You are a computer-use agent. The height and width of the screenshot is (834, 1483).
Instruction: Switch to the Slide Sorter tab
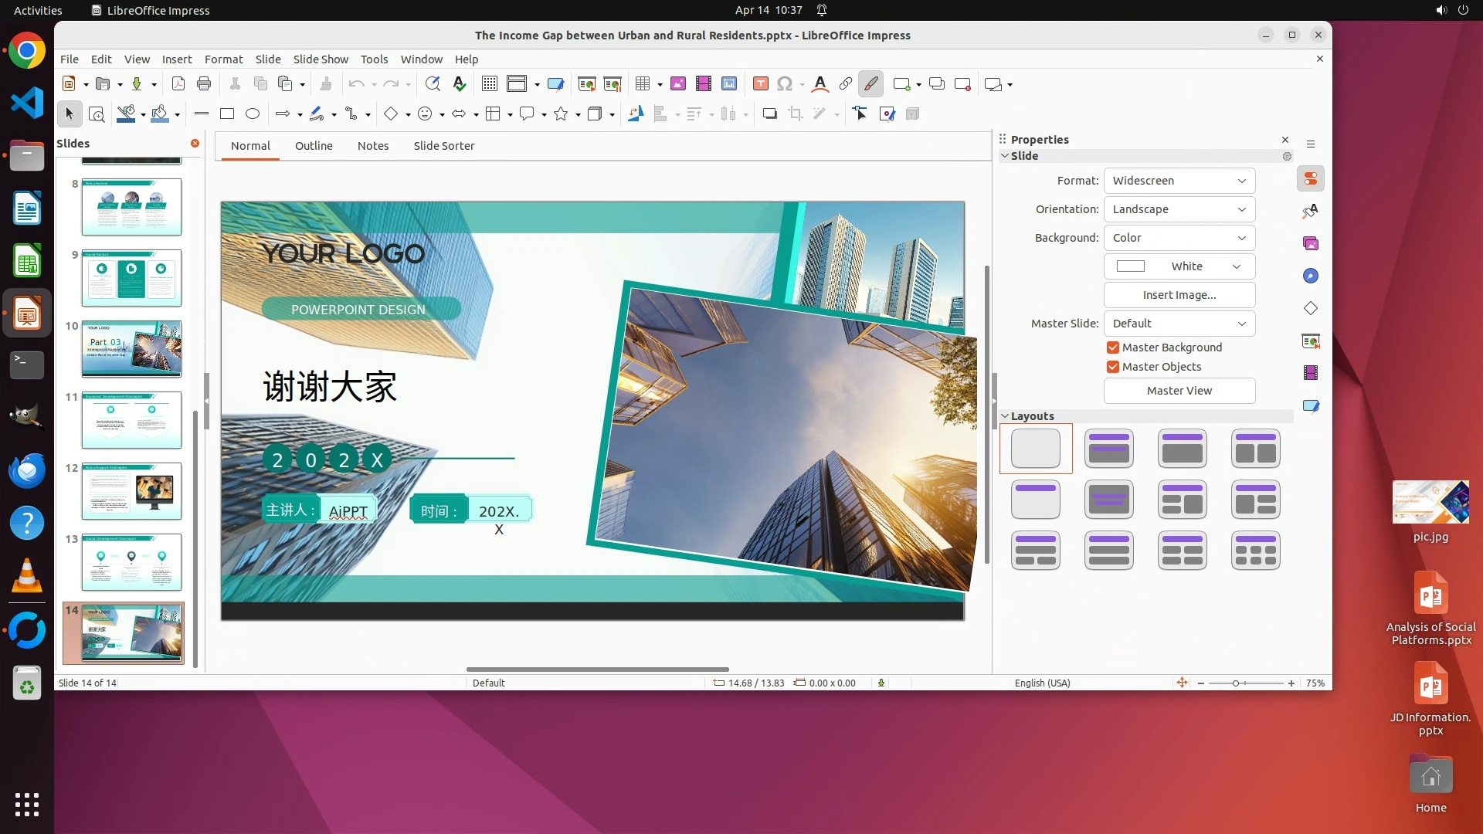(443, 146)
